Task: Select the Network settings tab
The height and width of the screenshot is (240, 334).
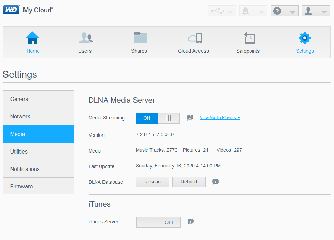Action: (38, 116)
